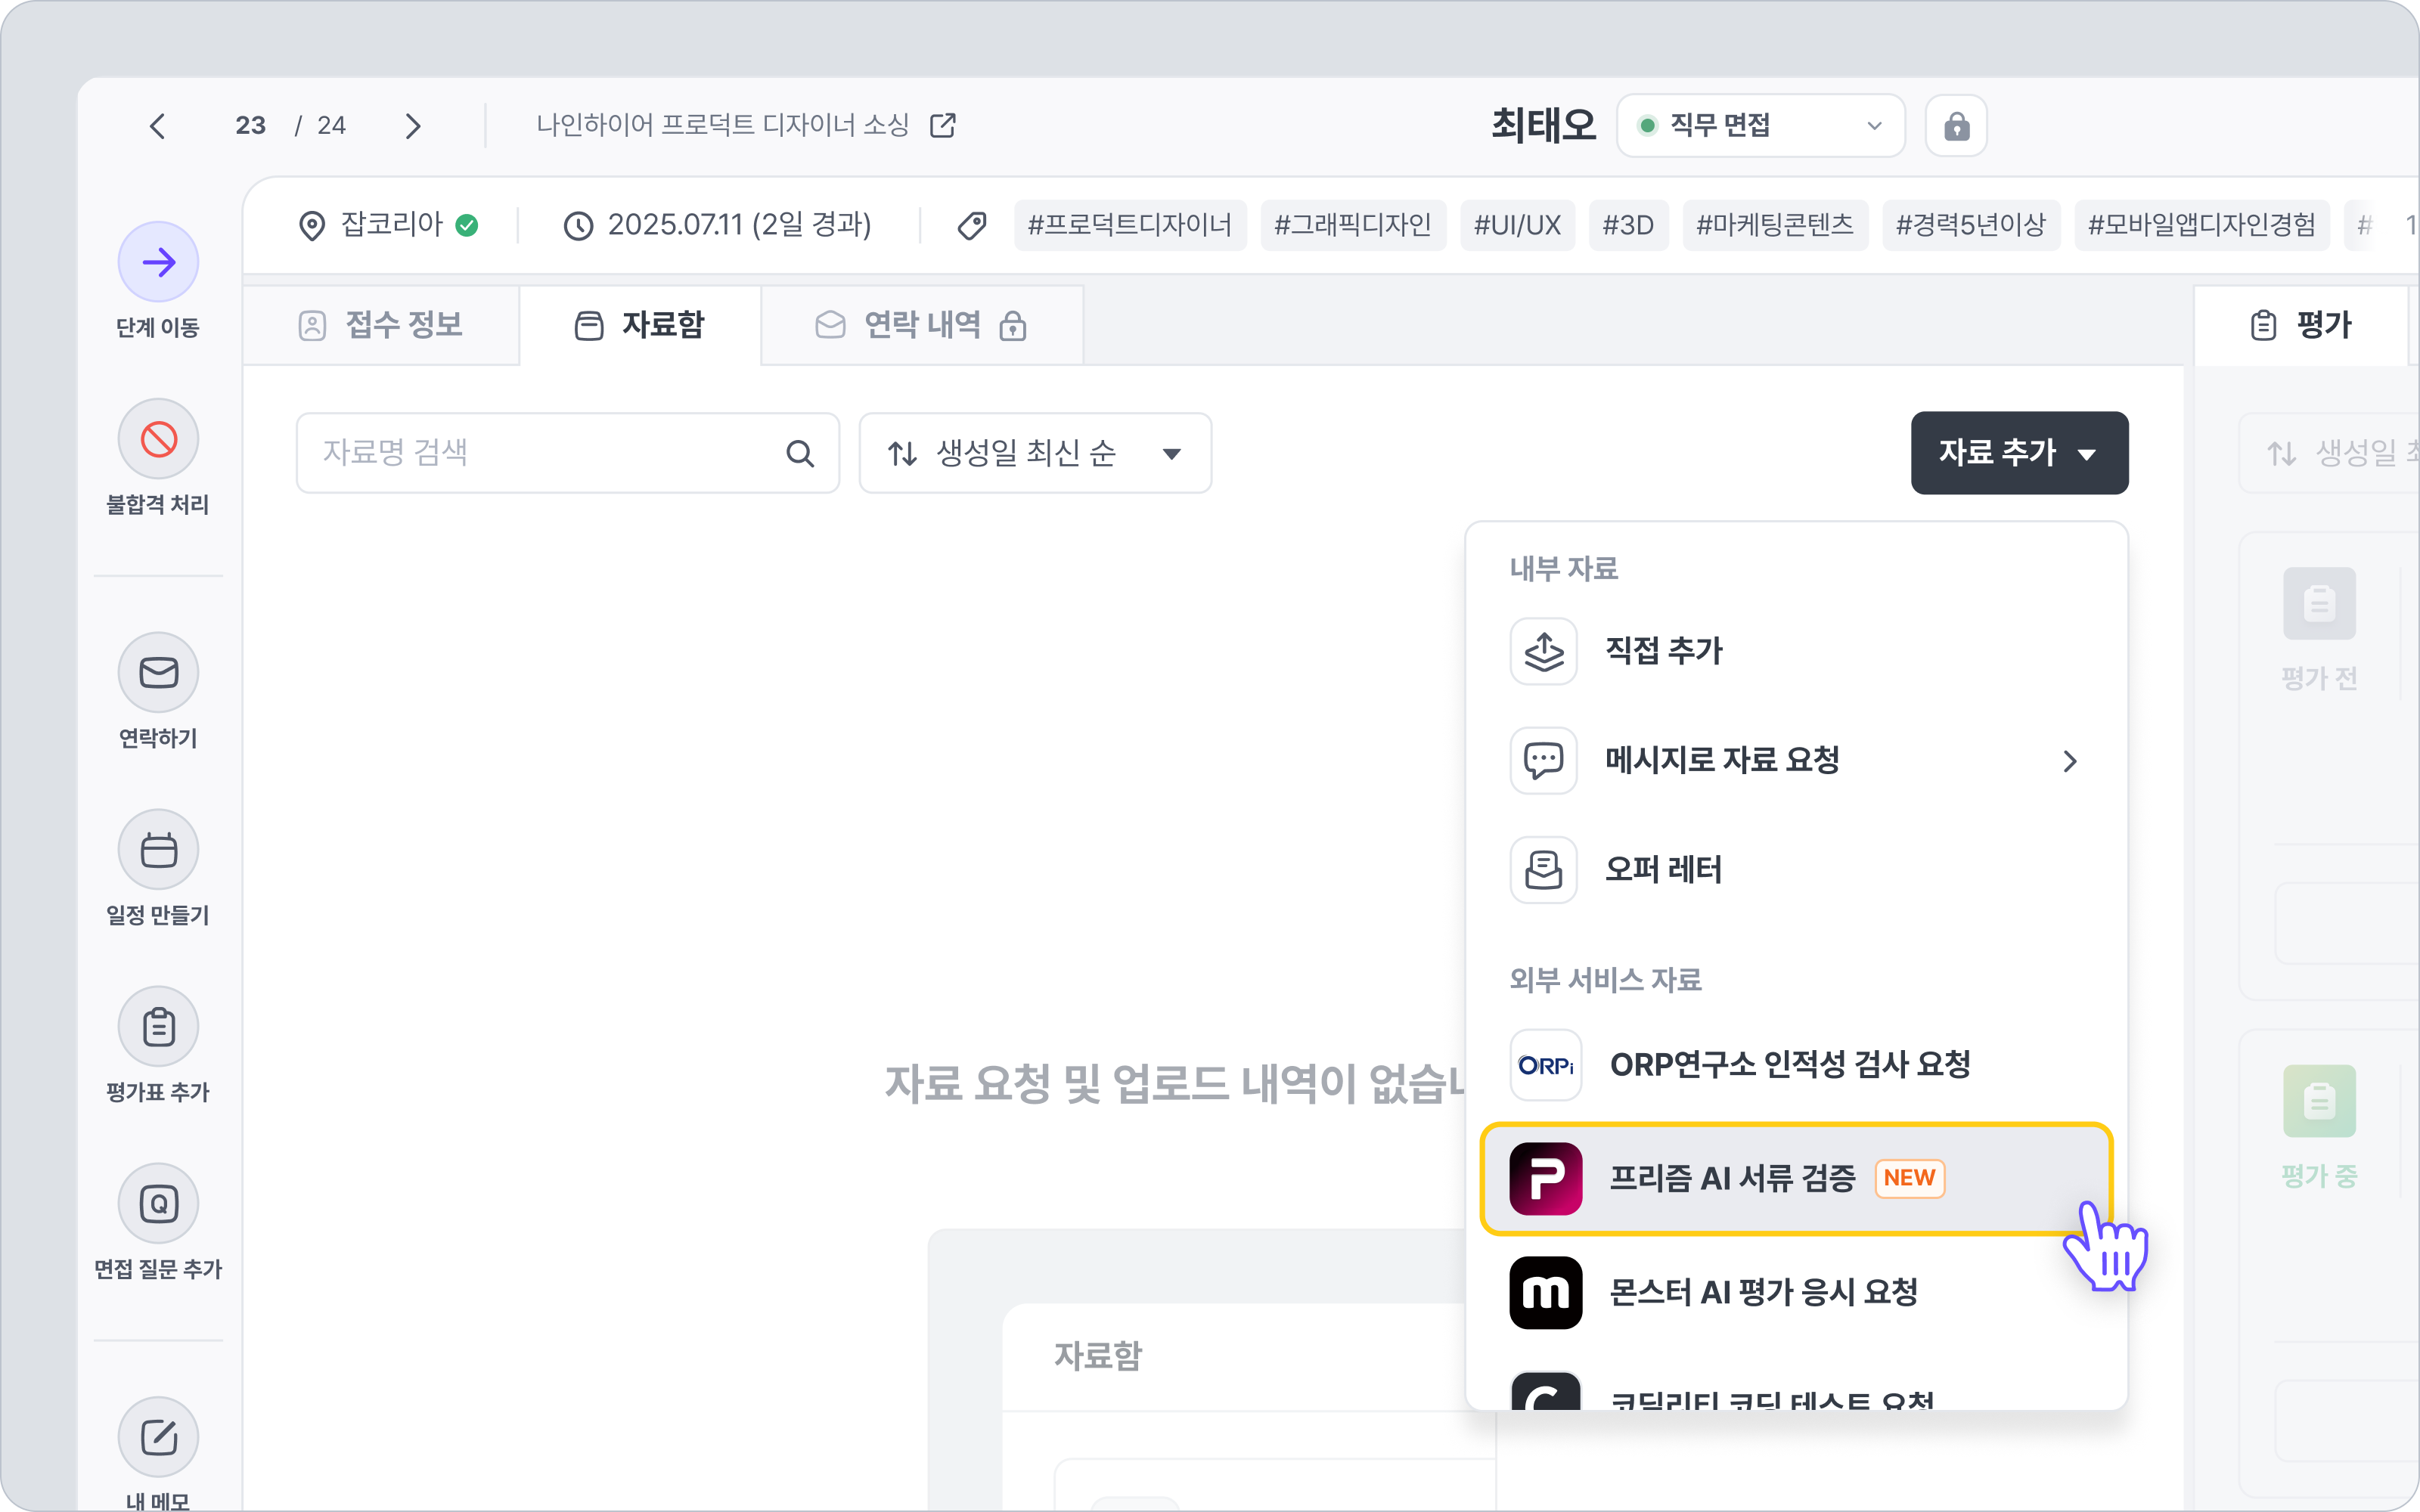This screenshot has width=2420, height=1512.
Task: Click the search magnifier icon
Action: (x=799, y=454)
